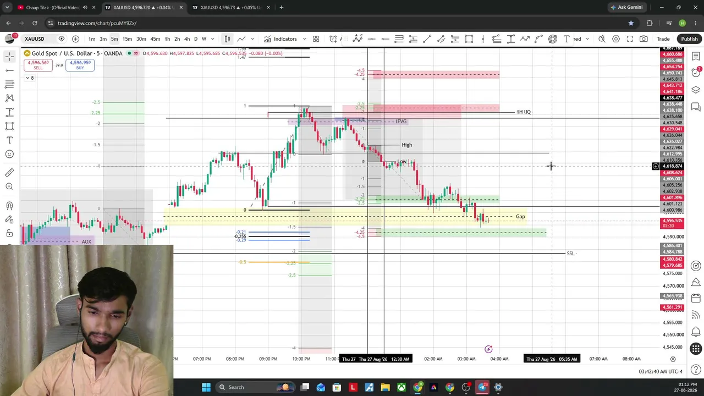This screenshot has width=704, height=396.
Task: Select the vertical line tool in favorites bar
Action: pyautogui.click(x=483, y=39)
